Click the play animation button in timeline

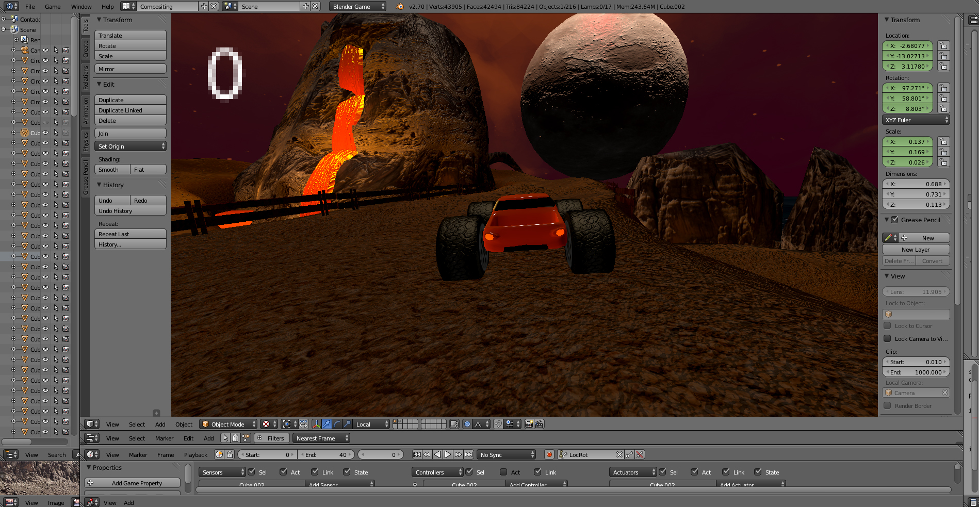click(448, 454)
